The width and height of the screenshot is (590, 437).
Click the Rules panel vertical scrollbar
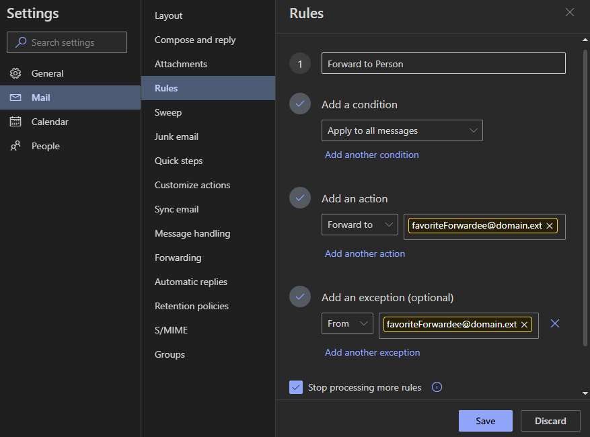tap(585, 198)
